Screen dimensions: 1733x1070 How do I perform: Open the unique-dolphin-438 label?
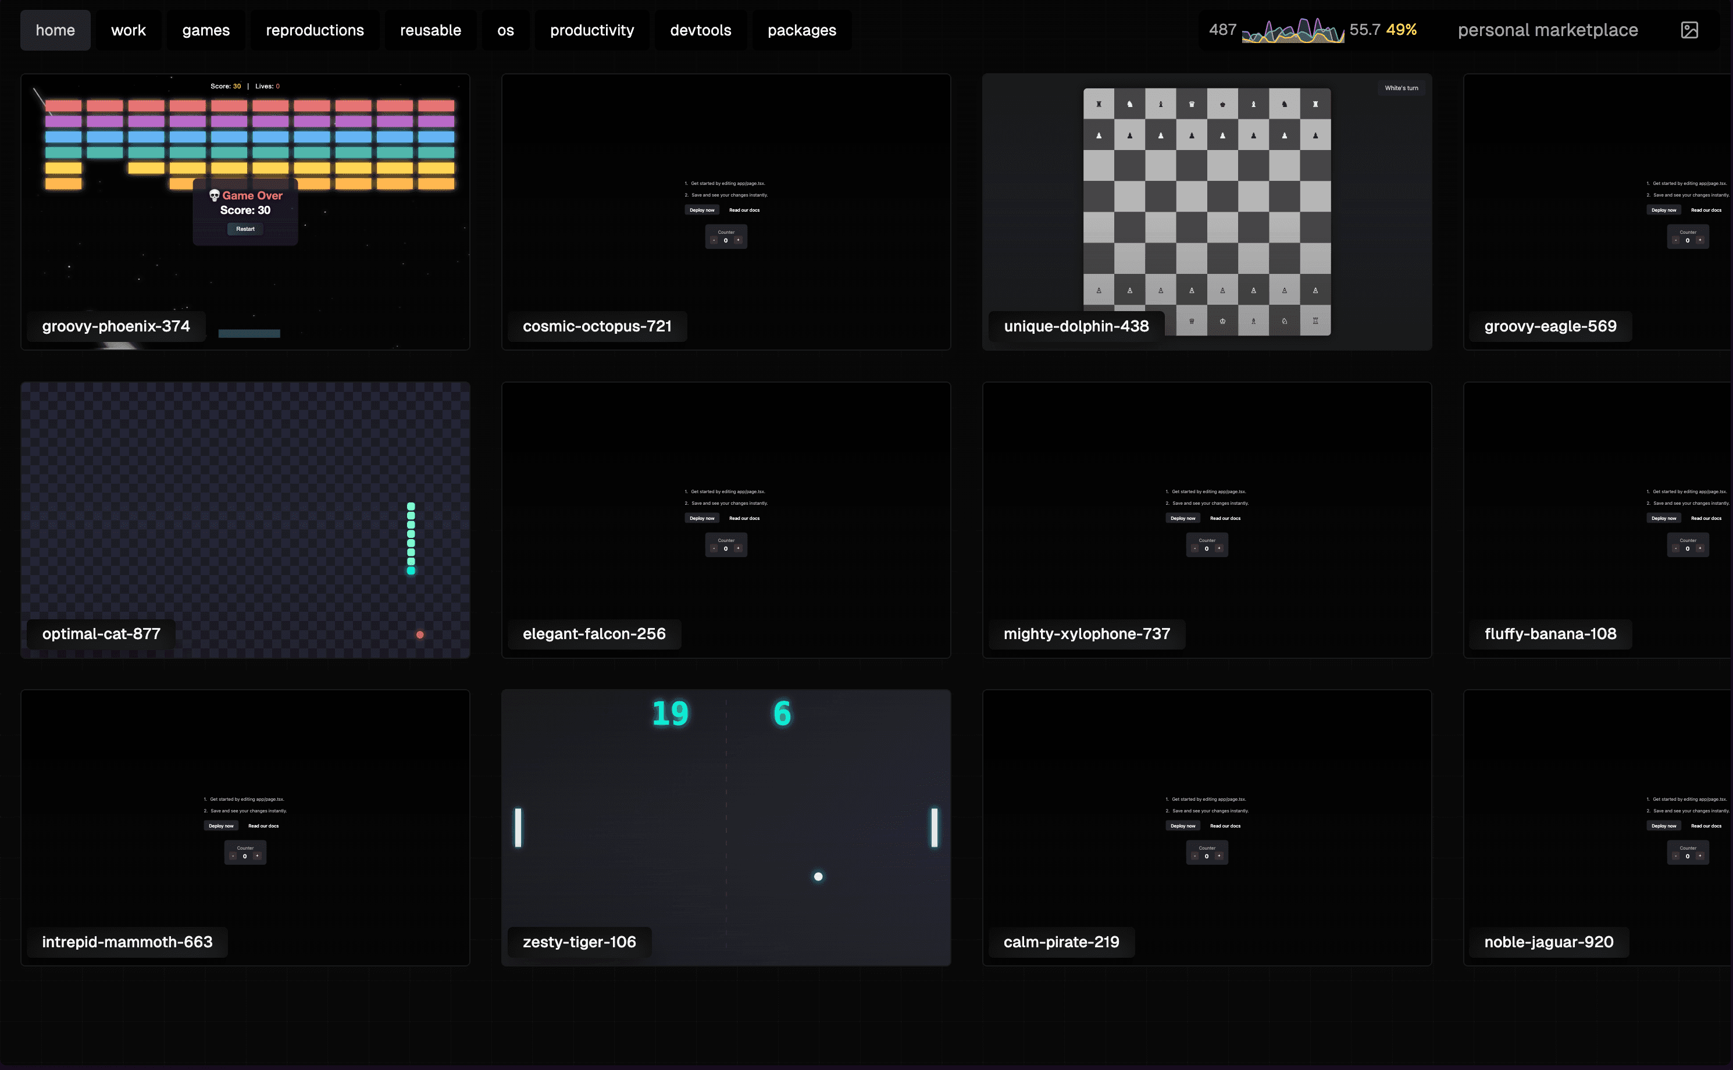[x=1076, y=326]
